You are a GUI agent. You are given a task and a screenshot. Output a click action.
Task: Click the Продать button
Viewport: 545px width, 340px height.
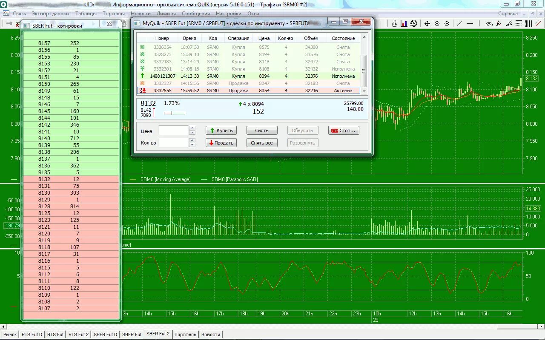click(x=221, y=143)
